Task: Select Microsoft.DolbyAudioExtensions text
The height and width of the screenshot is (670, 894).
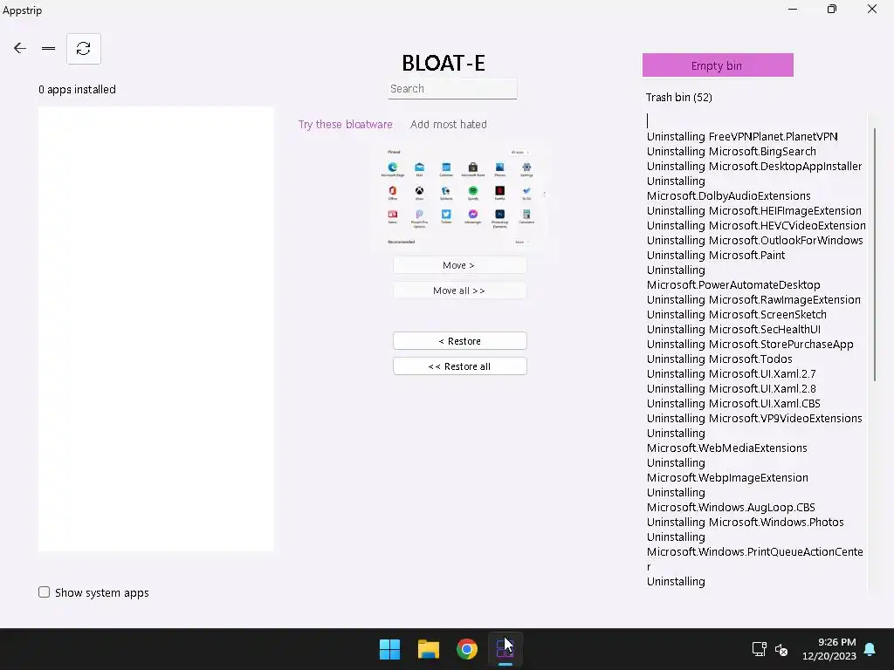Action: pyautogui.click(x=729, y=196)
